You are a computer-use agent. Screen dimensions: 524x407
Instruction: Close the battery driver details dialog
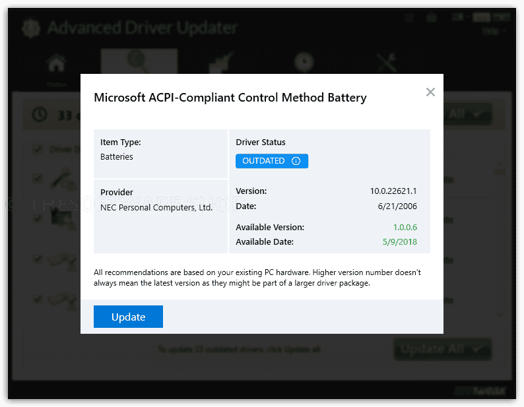coord(430,92)
